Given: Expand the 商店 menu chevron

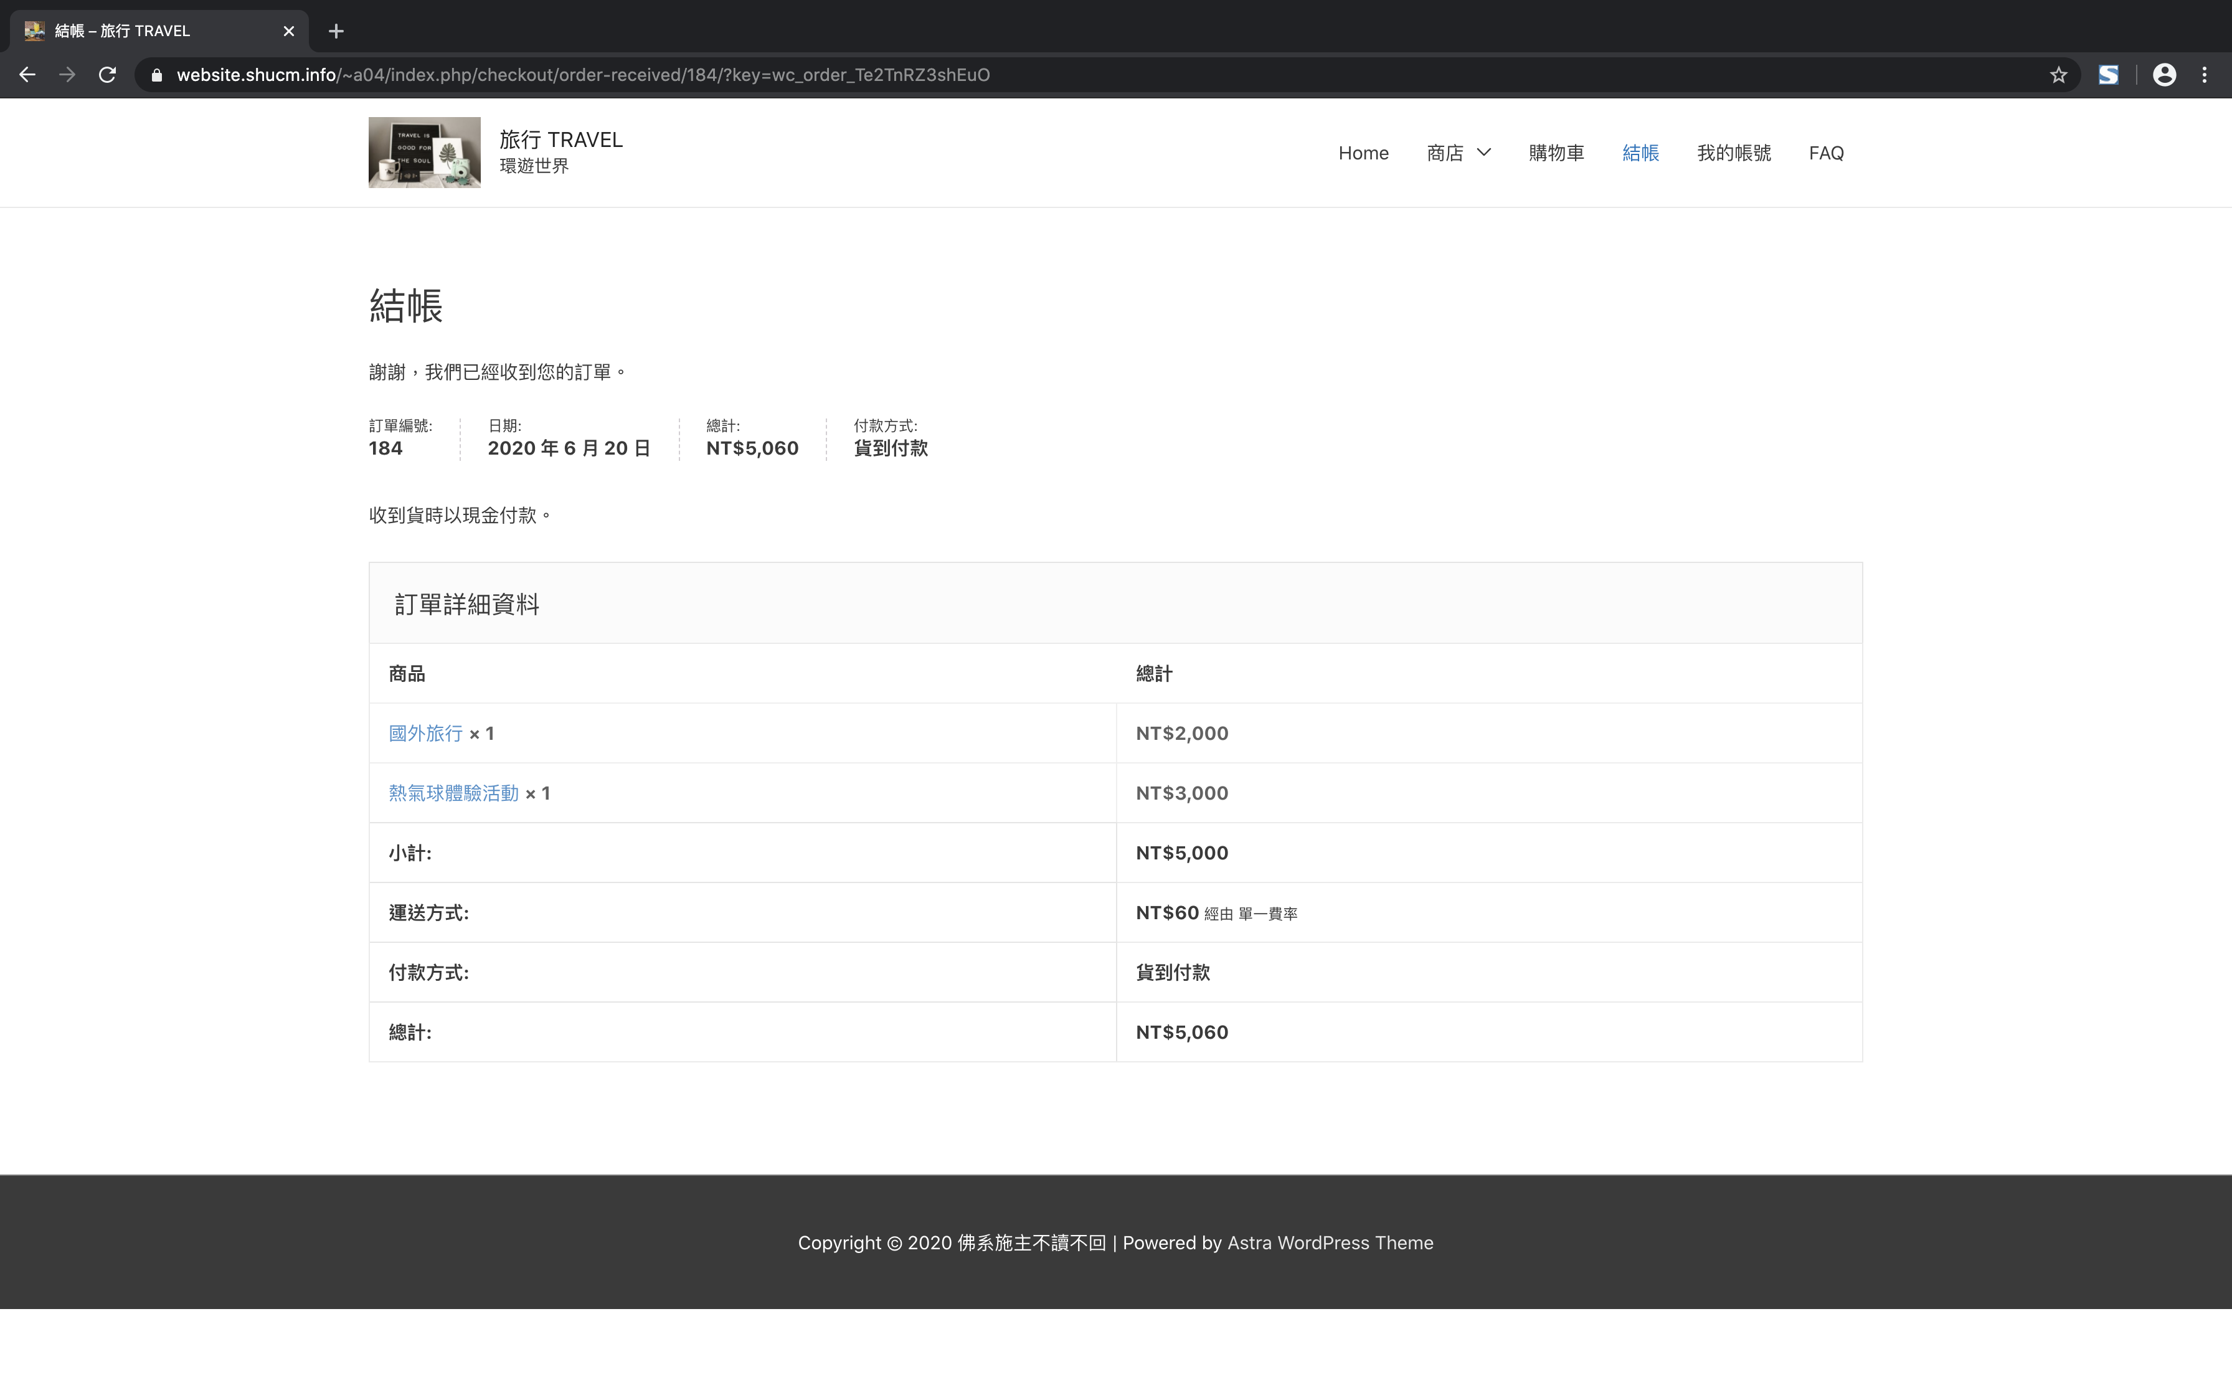Looking at the screenshot, I should [1484, 153].
